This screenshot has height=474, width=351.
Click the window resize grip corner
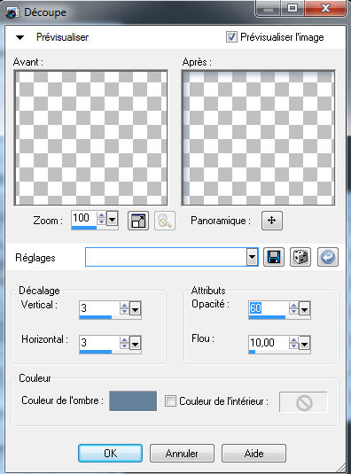pos(341,467)
